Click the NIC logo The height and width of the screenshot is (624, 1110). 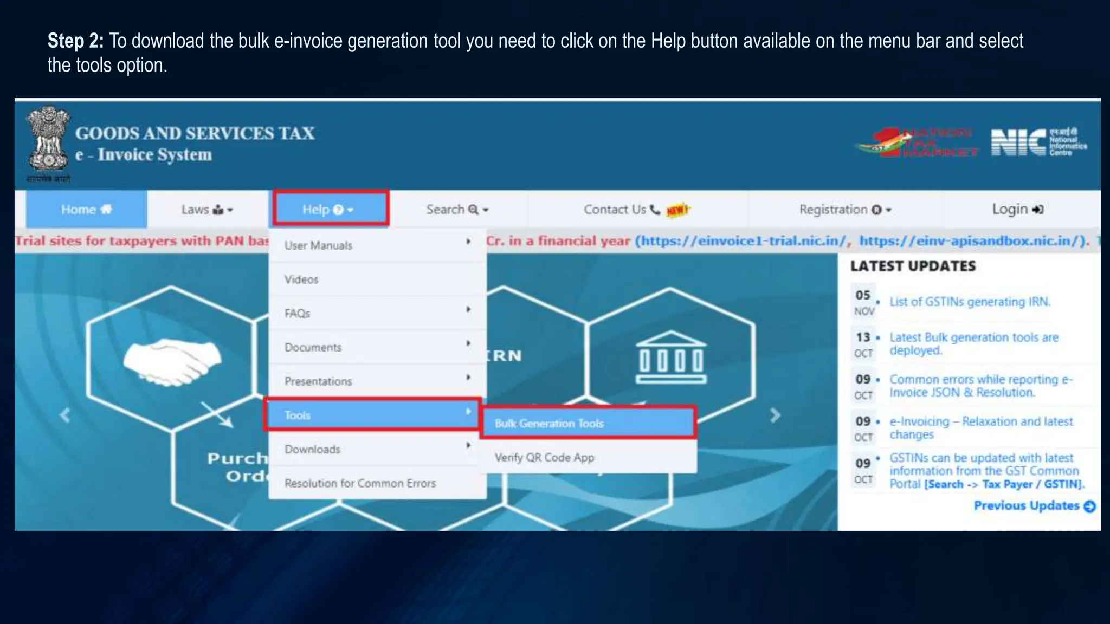pos(1038,142)
